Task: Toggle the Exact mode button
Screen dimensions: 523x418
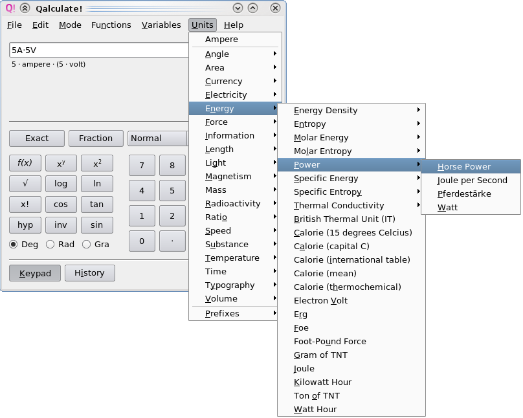Action: point(37,138)
